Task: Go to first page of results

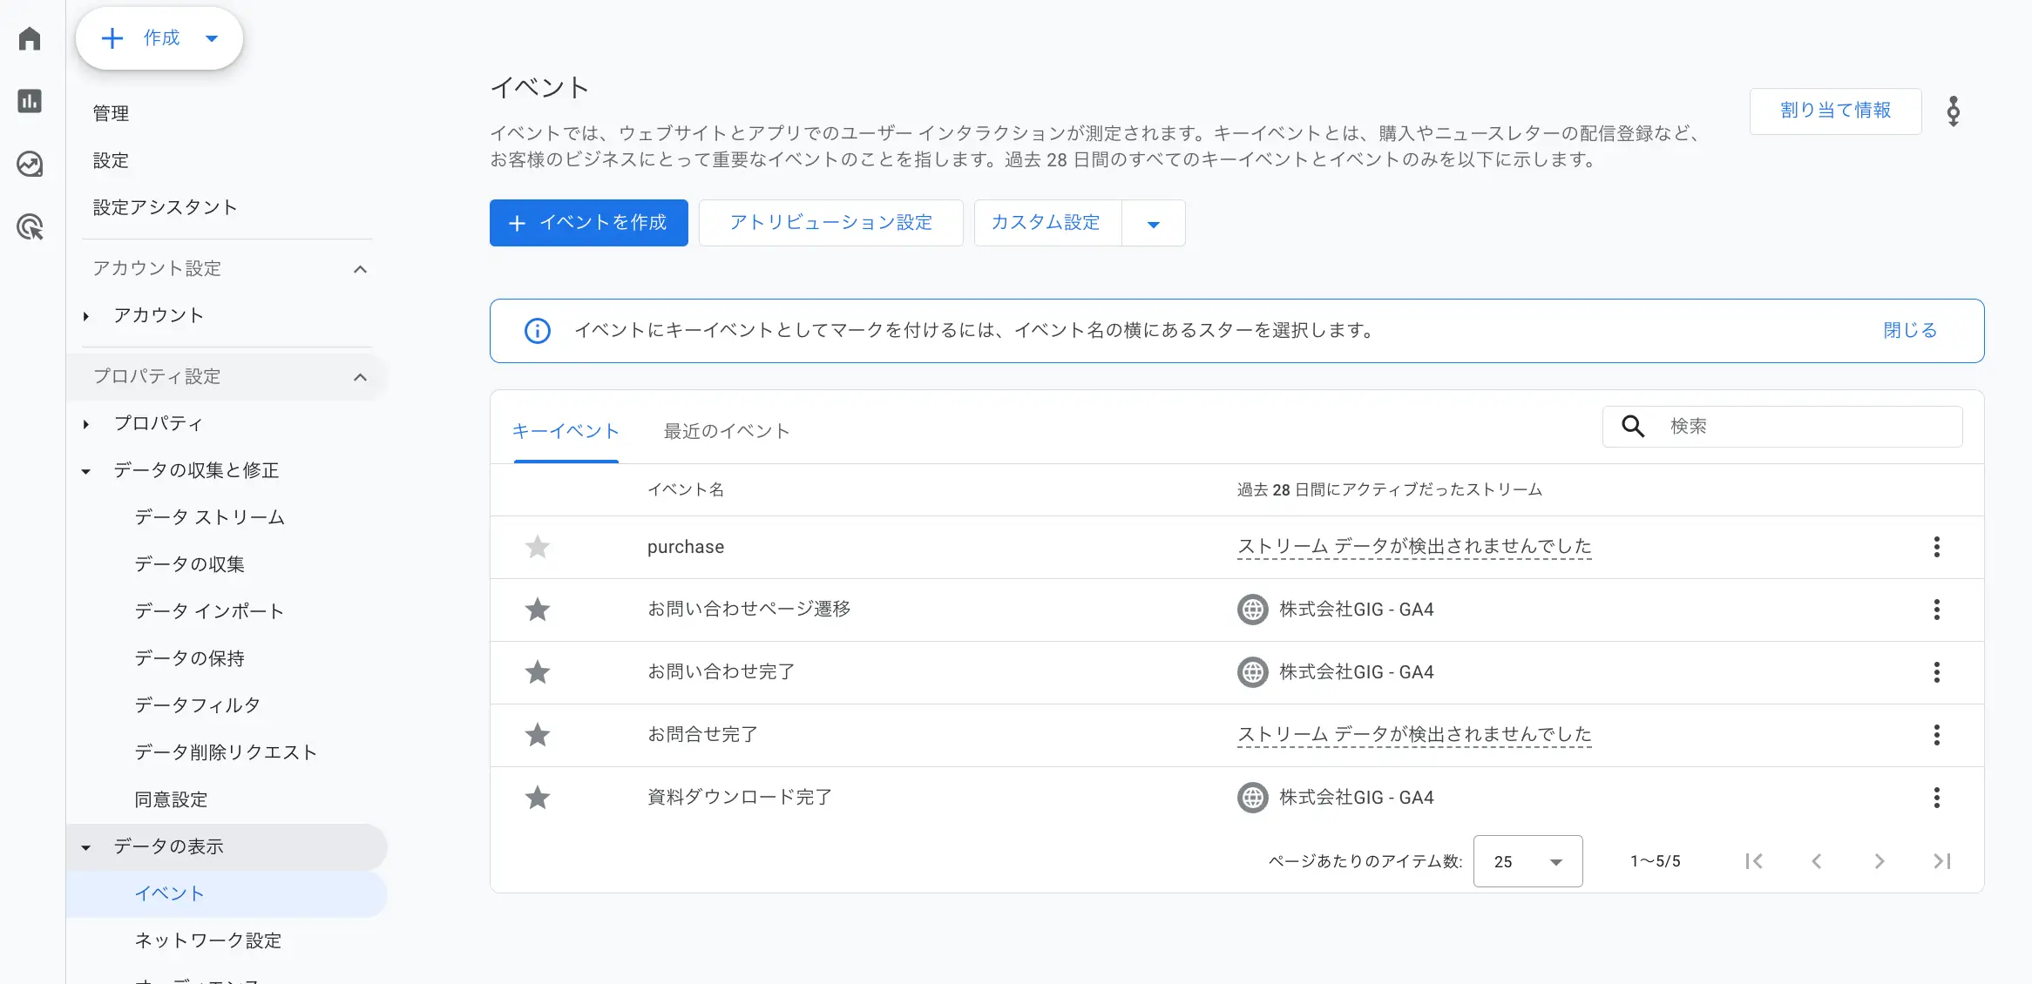Action: click(x=1754, y=861)
